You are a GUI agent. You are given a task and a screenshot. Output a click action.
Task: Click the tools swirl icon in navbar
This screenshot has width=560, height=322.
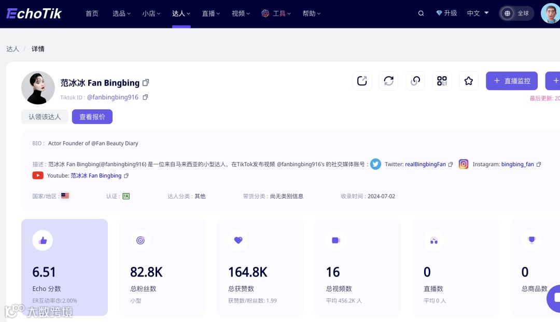(265, 13)
